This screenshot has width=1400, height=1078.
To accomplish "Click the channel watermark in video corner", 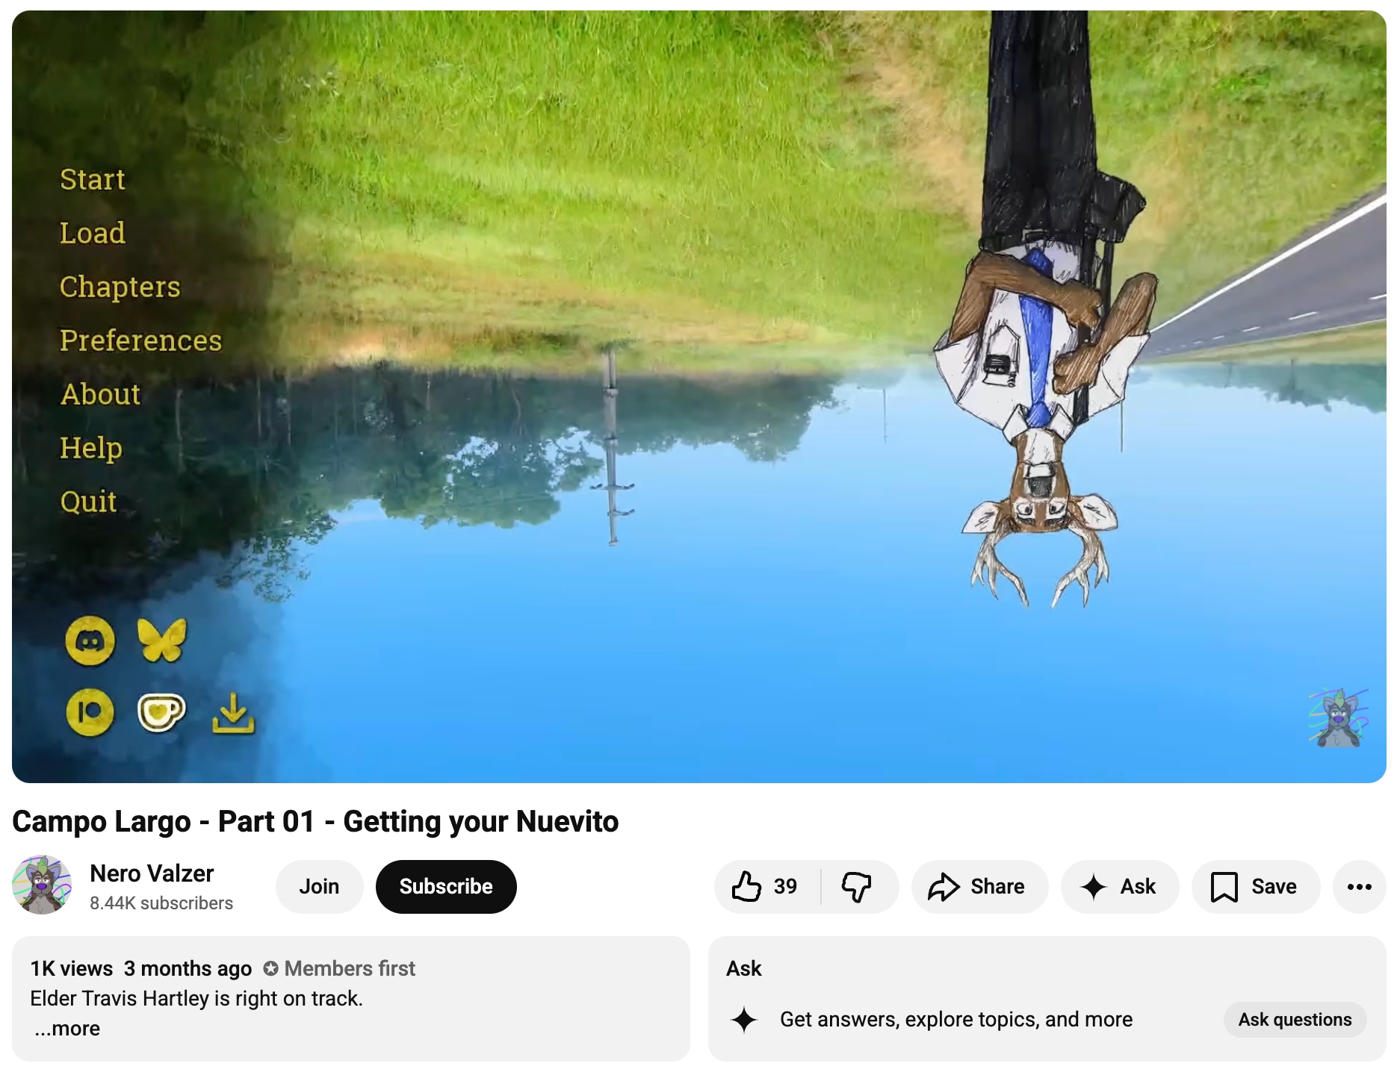I will (x=1338, y=718).
